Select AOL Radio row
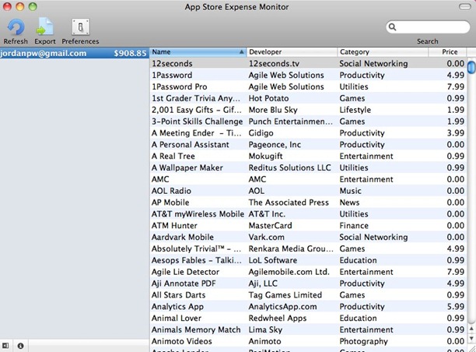The image size is (476, 352). (308, 191)
